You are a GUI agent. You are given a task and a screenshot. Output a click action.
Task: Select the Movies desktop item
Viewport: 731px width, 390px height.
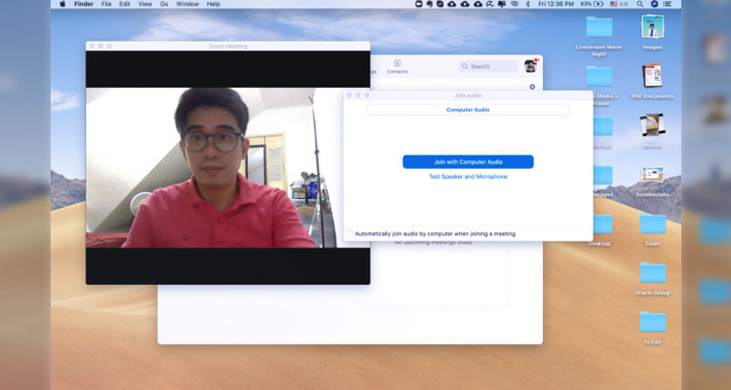652,131
